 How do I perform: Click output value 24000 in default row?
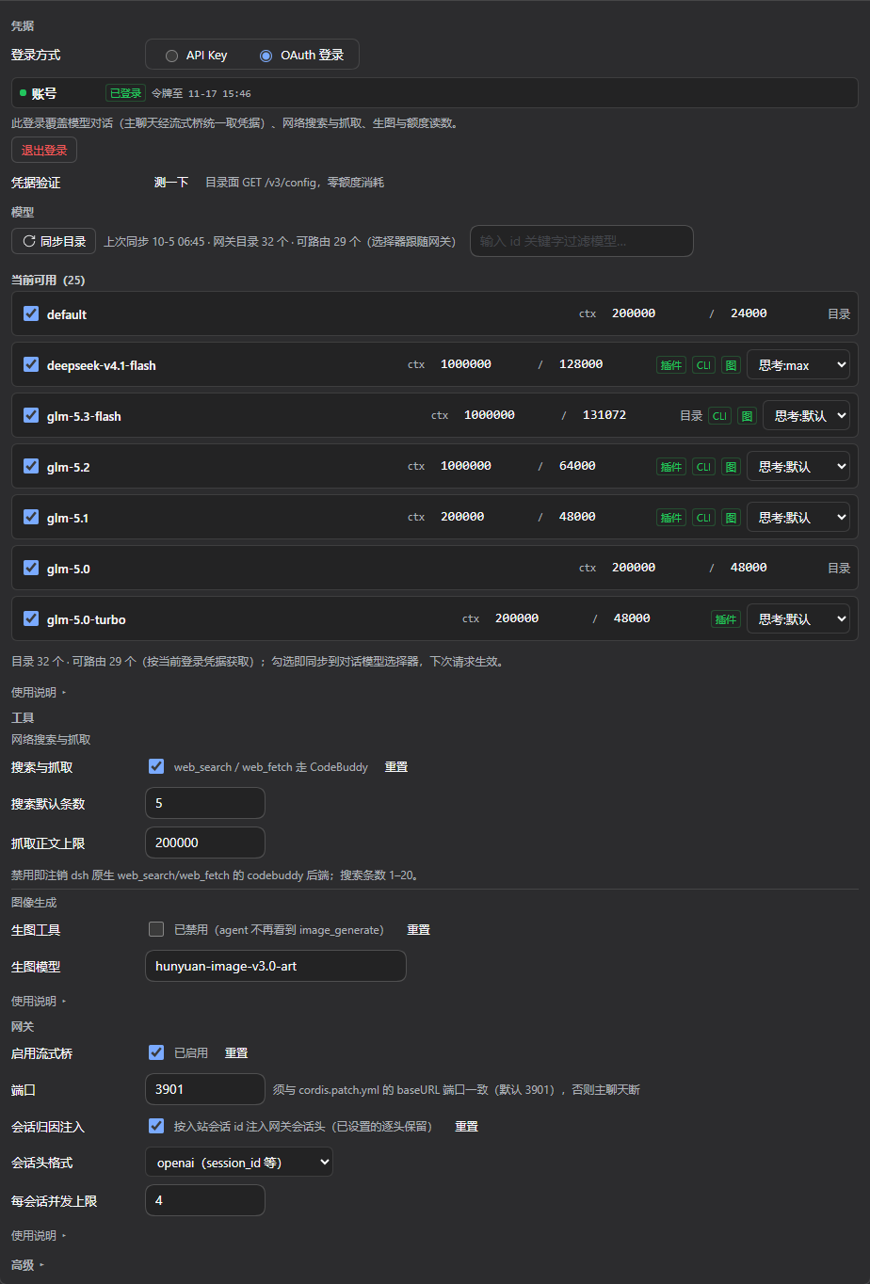(x=749, y=313)
